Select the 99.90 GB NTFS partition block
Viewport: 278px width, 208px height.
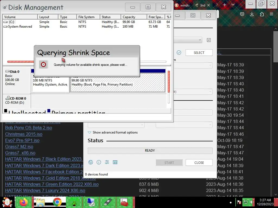[118, 83]
